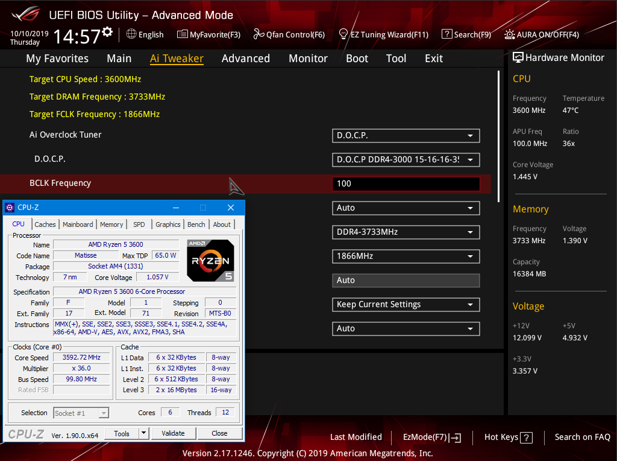Viewport: 617px width, 461px height.
Task: Open the DDR4-3733MHz memory frequency dropdown
Action: click(406, 232)
